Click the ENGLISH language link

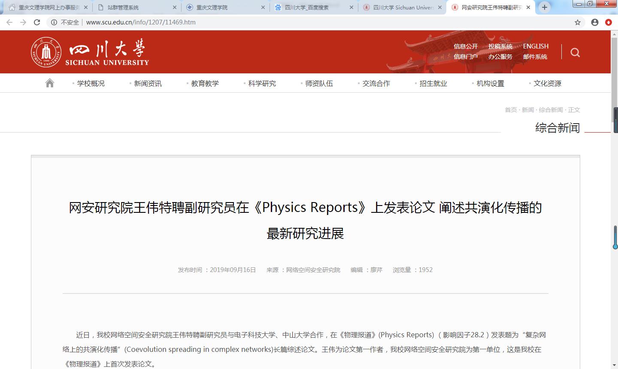pyautogui.click(x=536, y=46)
